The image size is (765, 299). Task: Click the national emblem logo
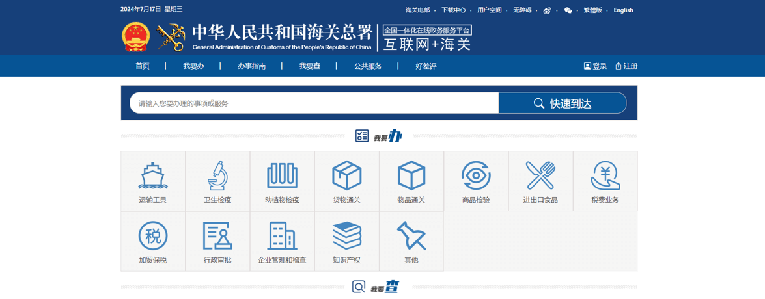tap(135, 37)
